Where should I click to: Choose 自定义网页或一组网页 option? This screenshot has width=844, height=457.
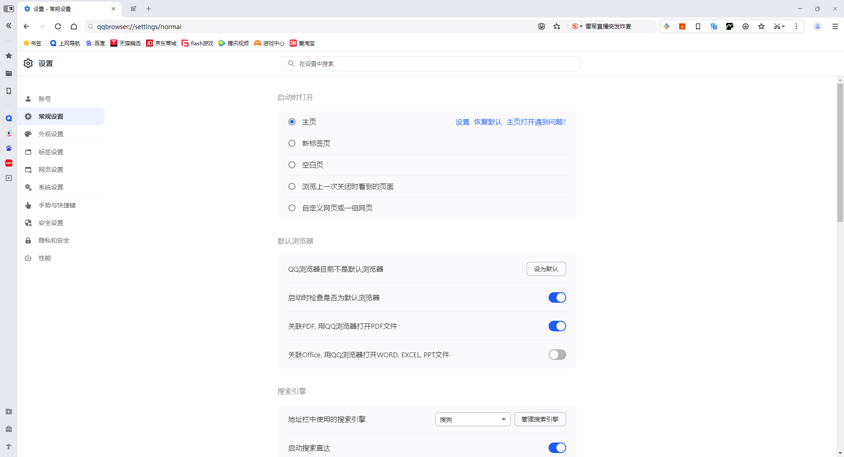pyautogui.click(x=292, y=208)
